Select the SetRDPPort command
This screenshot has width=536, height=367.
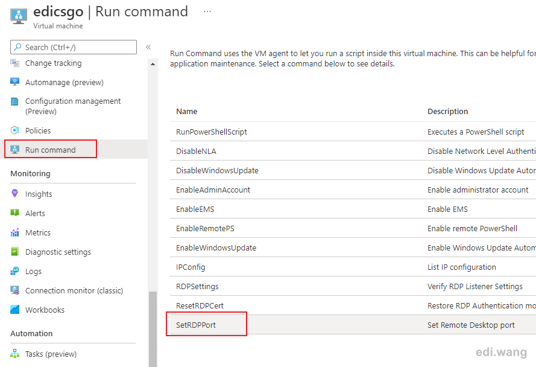[195, 325]
